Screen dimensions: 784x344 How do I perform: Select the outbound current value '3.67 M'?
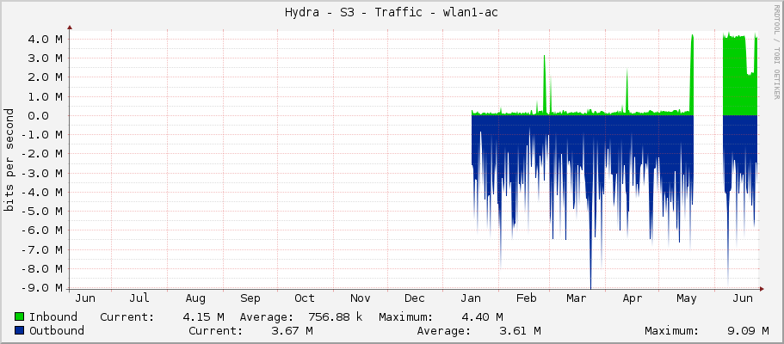293,330
